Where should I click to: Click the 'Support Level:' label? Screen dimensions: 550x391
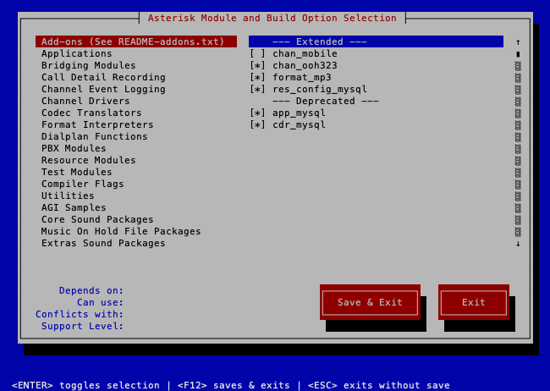tap(82, 326)
